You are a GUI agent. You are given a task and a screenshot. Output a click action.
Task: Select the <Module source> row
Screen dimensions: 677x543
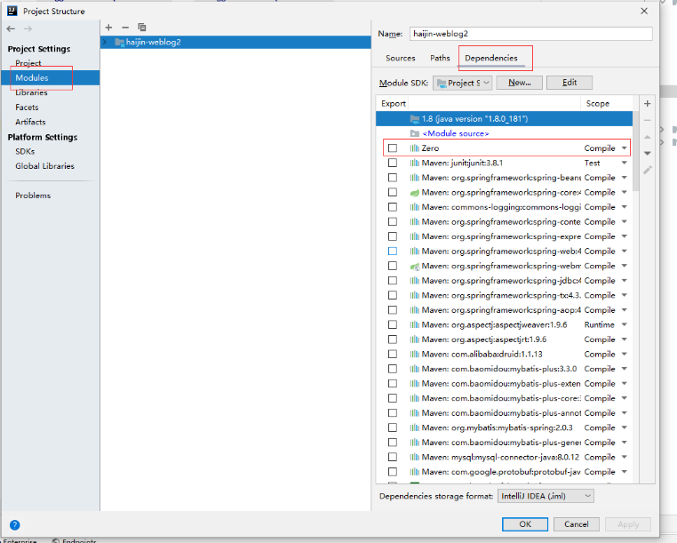pos(505,133)
